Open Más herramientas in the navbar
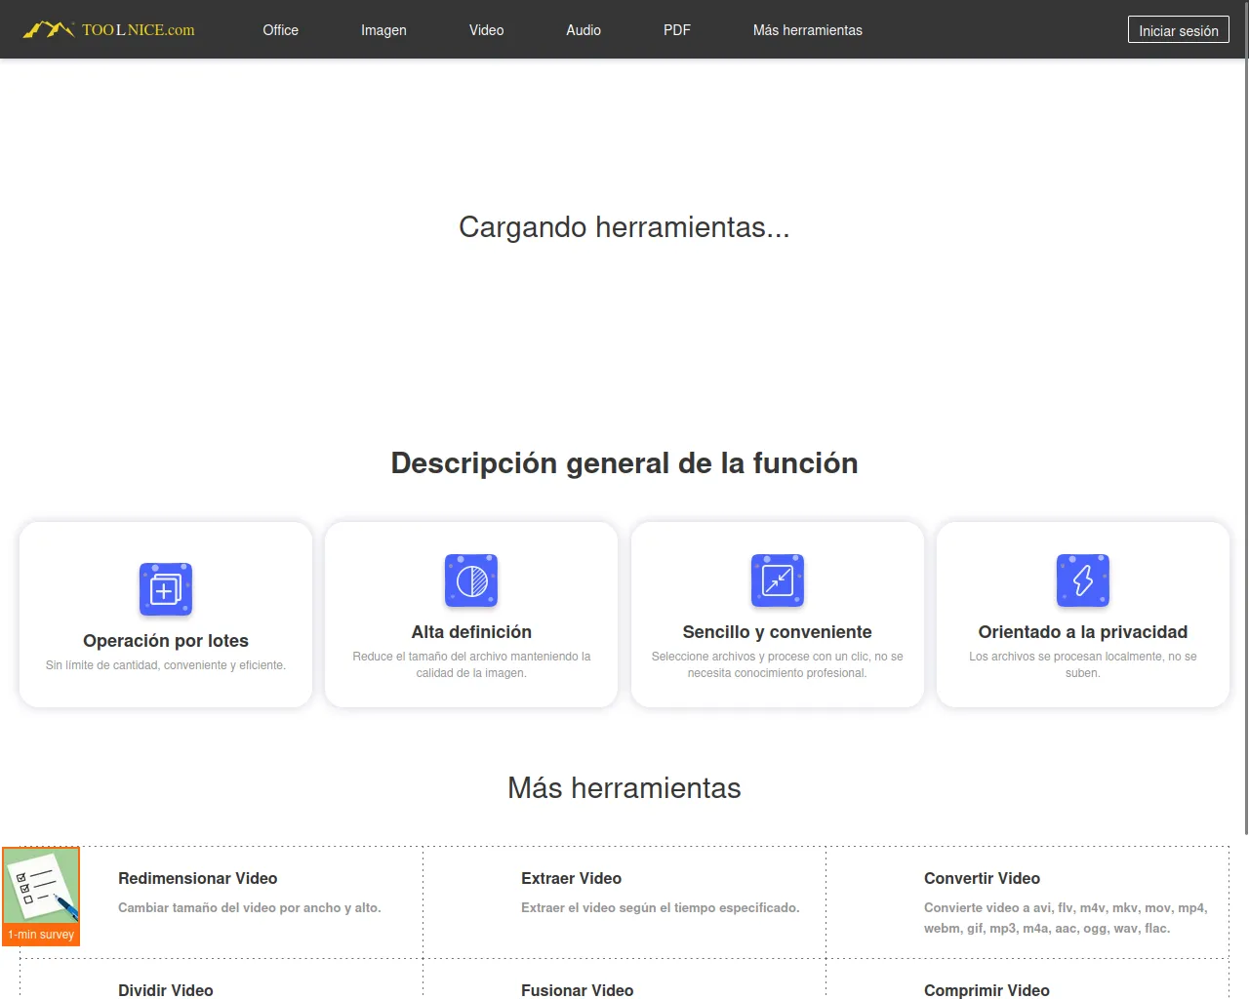The width and height of the screenshot is (1249, 999). [807, 30]
